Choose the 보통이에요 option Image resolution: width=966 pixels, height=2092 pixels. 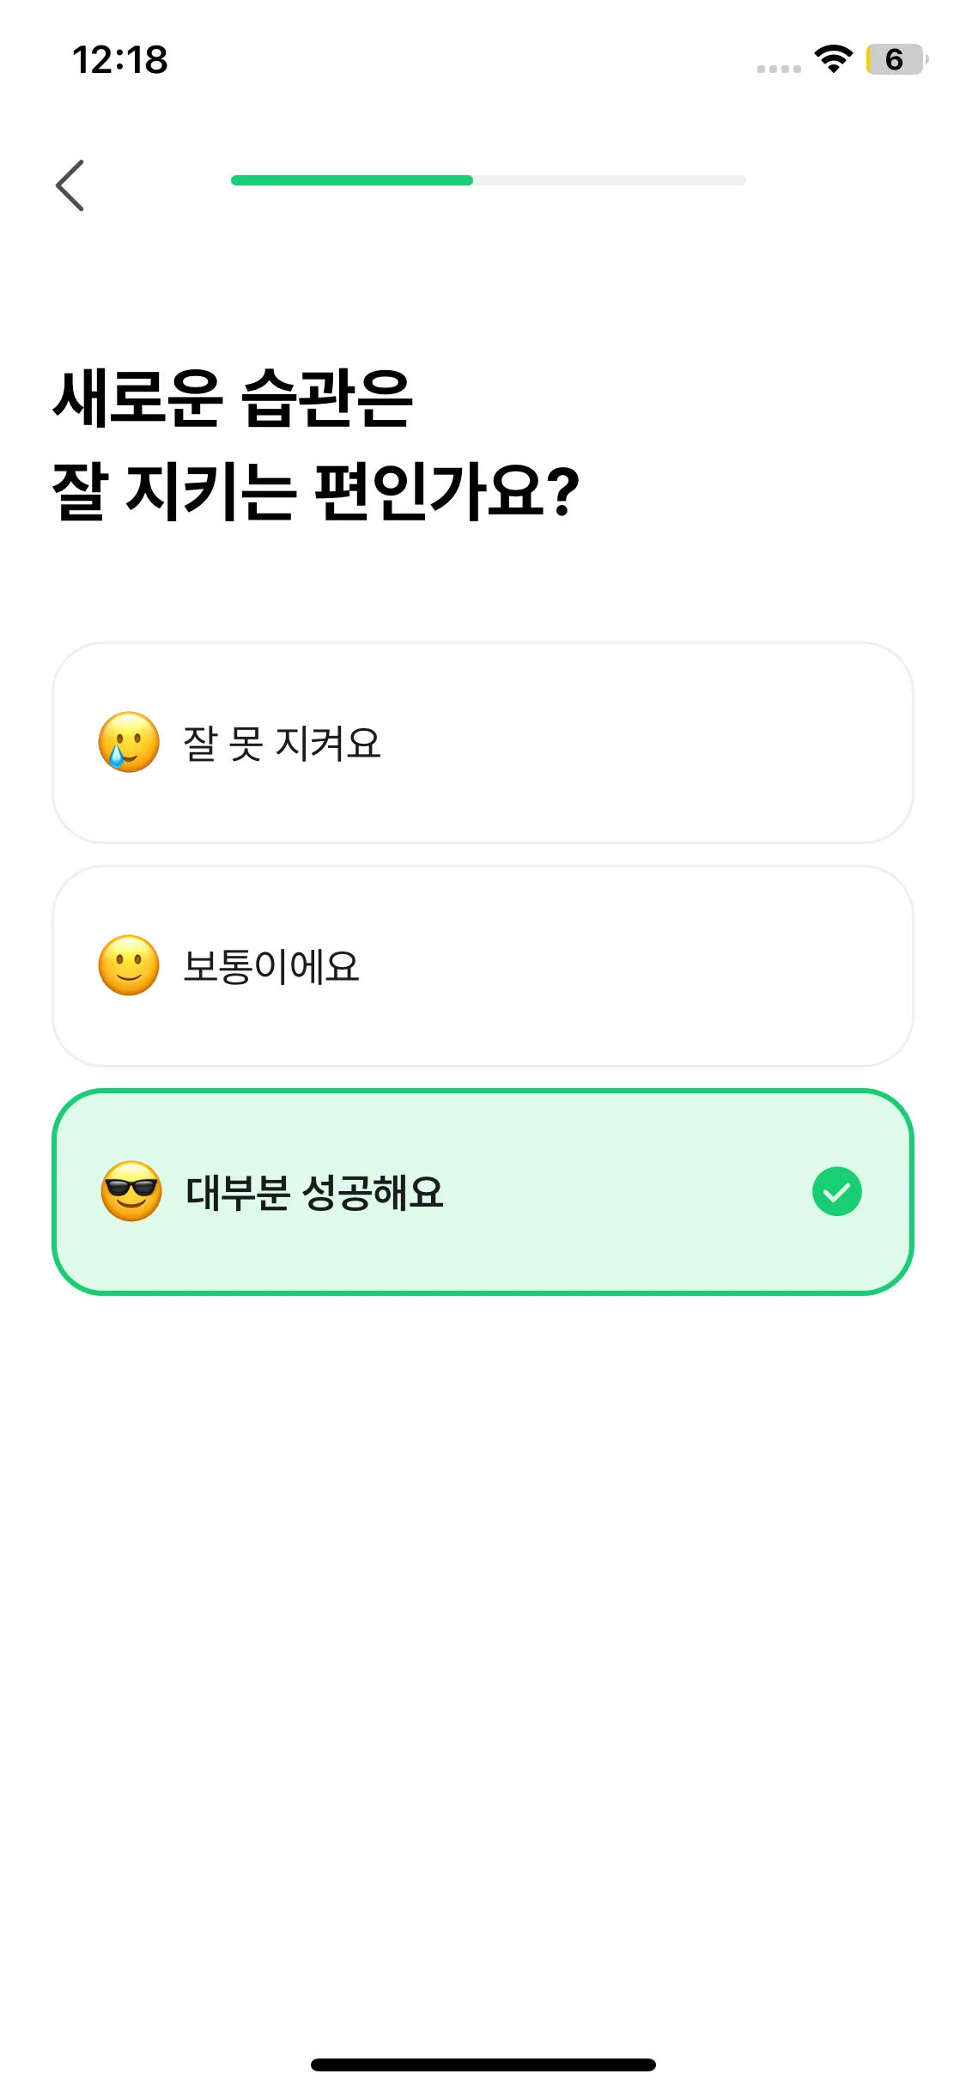coord(271,966)
